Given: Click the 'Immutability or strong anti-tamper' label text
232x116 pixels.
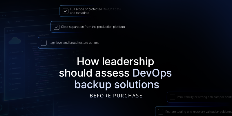Looking at the screenshot, I should coord(204,97).
